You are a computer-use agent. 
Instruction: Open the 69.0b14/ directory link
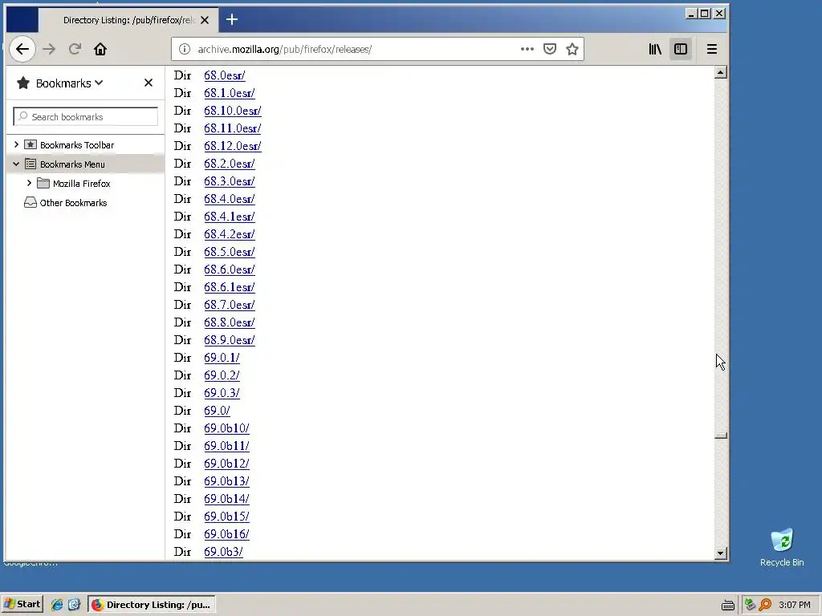(x=226, y=499)
